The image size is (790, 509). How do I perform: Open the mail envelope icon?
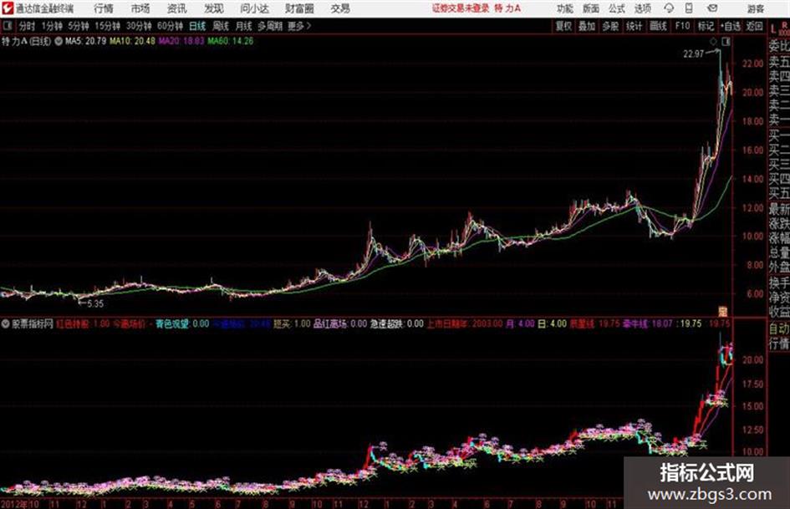pyautogui.click(x=712, y=8)
